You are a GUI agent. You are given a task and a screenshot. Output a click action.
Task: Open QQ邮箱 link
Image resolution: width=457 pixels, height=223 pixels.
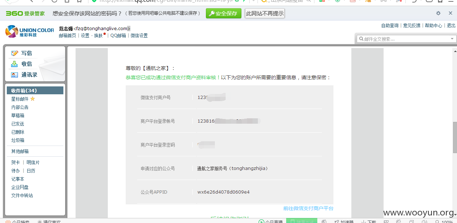coord(118,35)
